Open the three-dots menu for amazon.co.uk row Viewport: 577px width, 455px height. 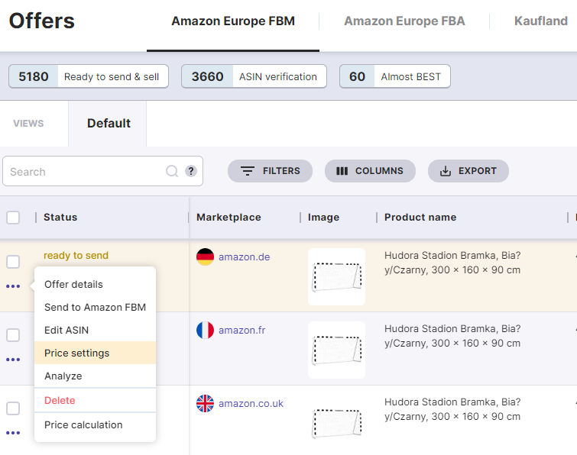coord(13,433)
